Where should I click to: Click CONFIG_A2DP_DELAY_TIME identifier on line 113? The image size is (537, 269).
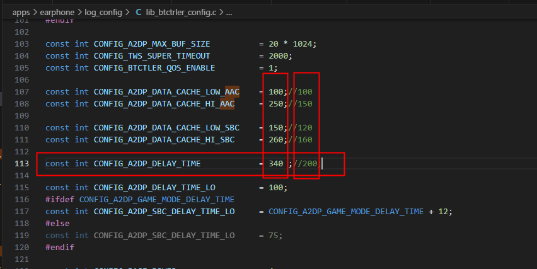(x=147, y=164)
